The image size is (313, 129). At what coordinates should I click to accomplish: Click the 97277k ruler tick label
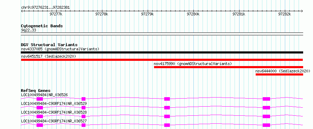(x=56, y=14)
